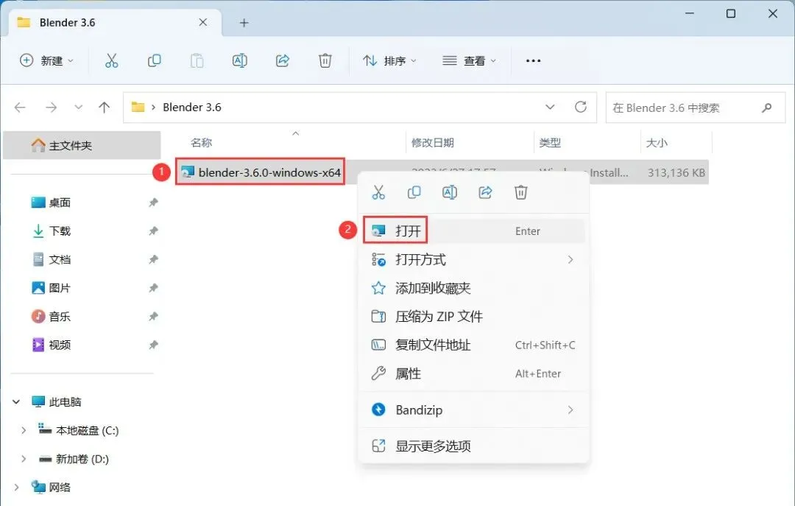This screenshot has width=795, height=506.
Task: Open the three-dots more options menu
Action: pyautogui.click(x=533, y=61)
